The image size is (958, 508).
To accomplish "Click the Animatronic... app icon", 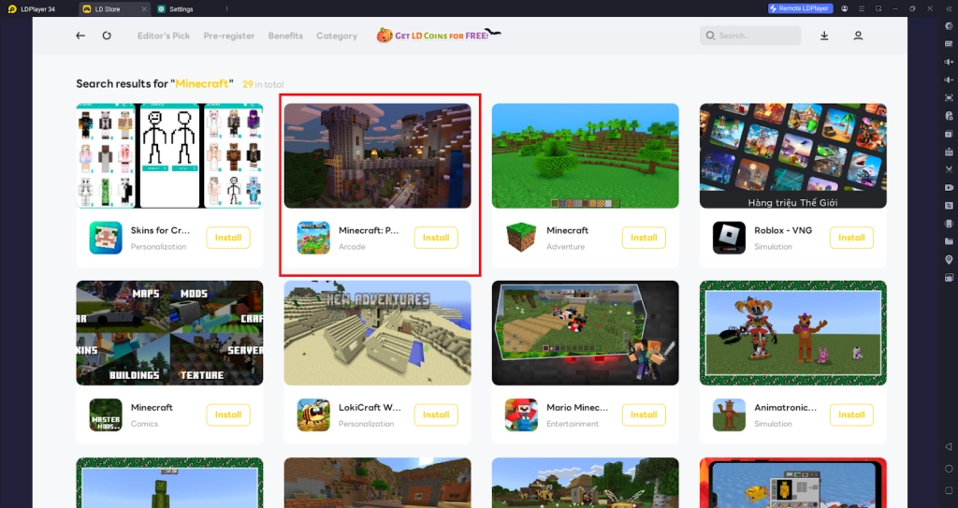I will point(729,415).
